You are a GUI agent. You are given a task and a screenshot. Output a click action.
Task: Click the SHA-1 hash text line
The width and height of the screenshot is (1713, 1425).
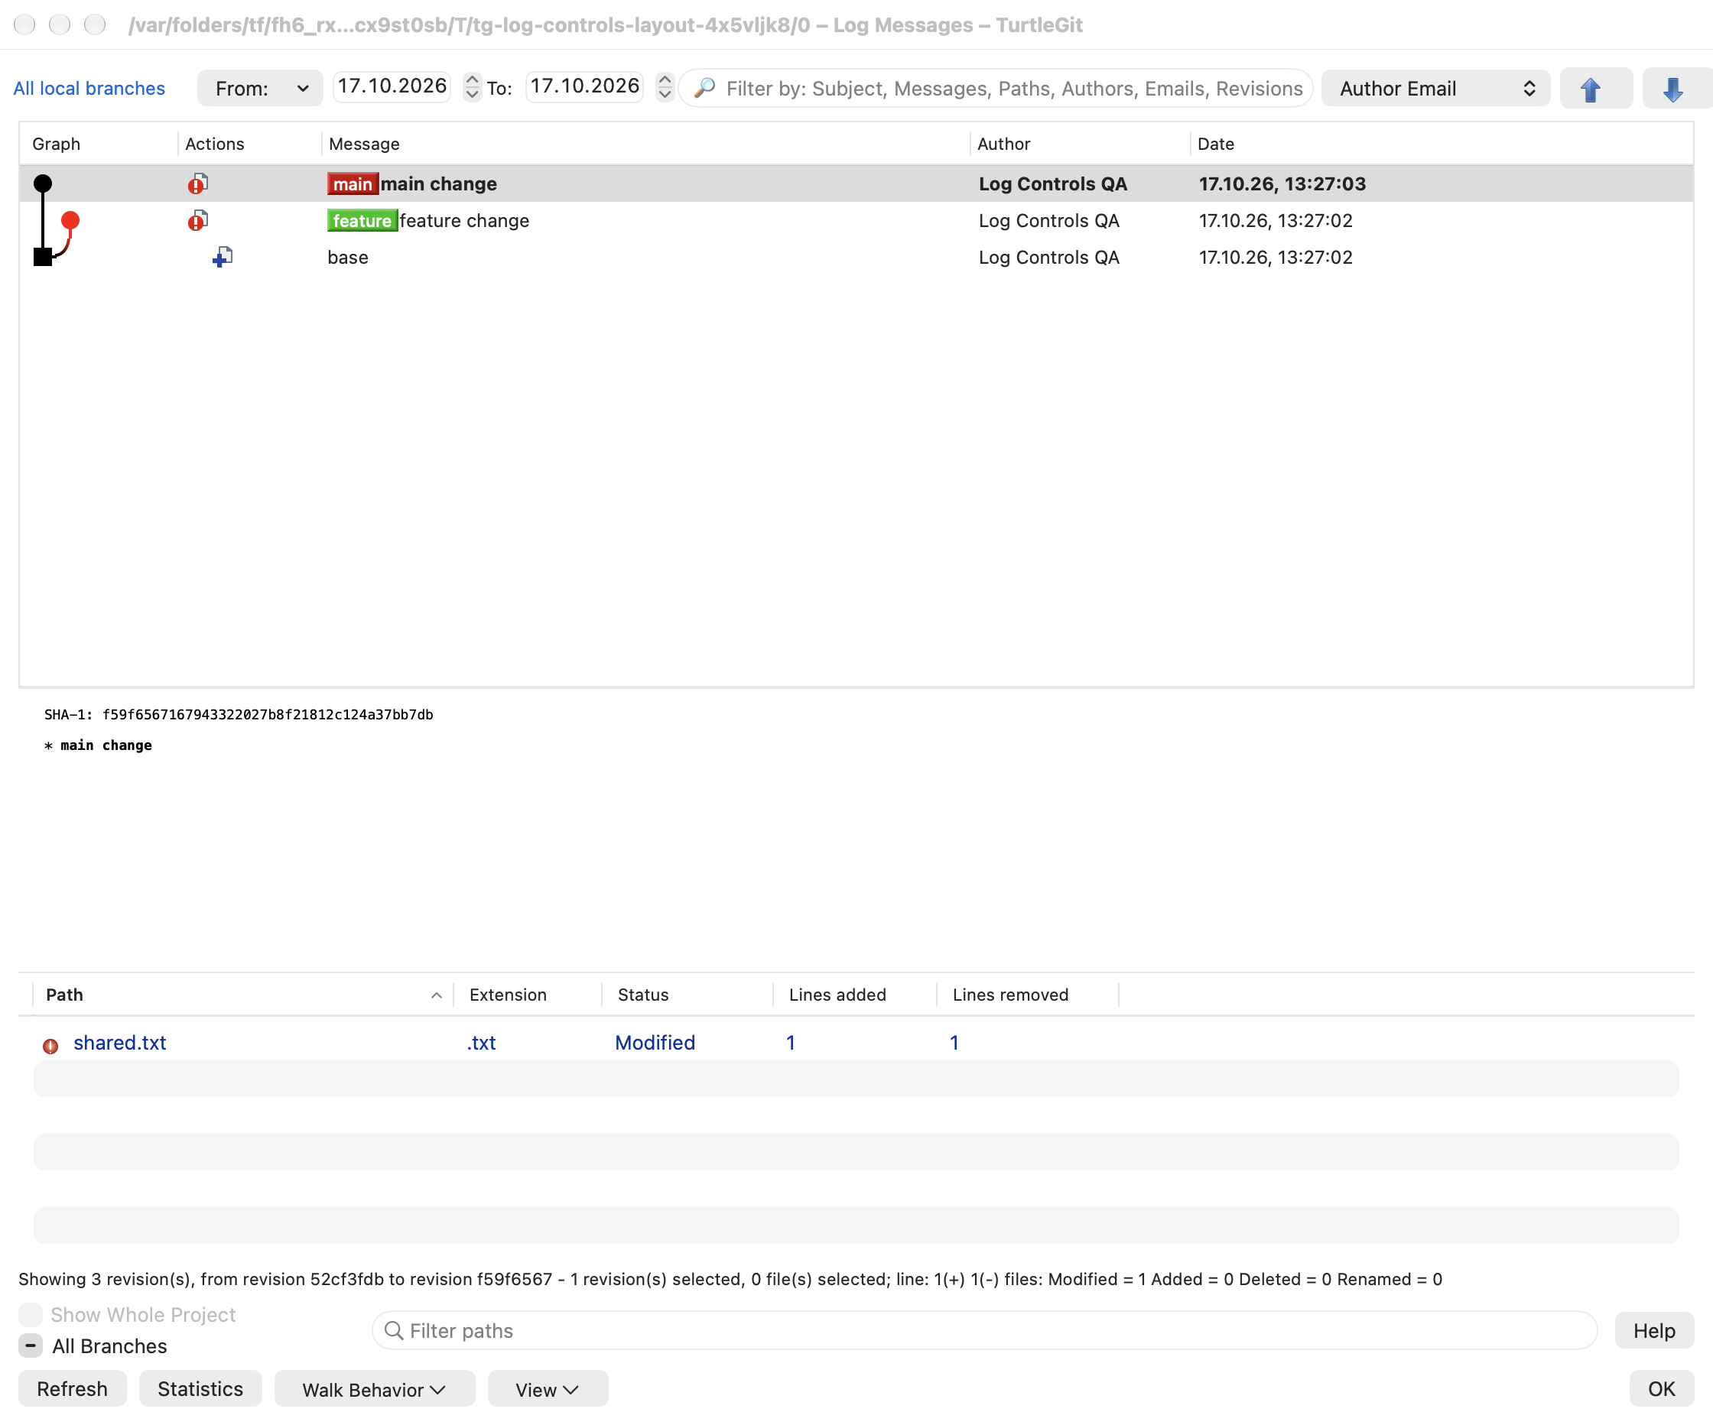[x=238, y=715]
